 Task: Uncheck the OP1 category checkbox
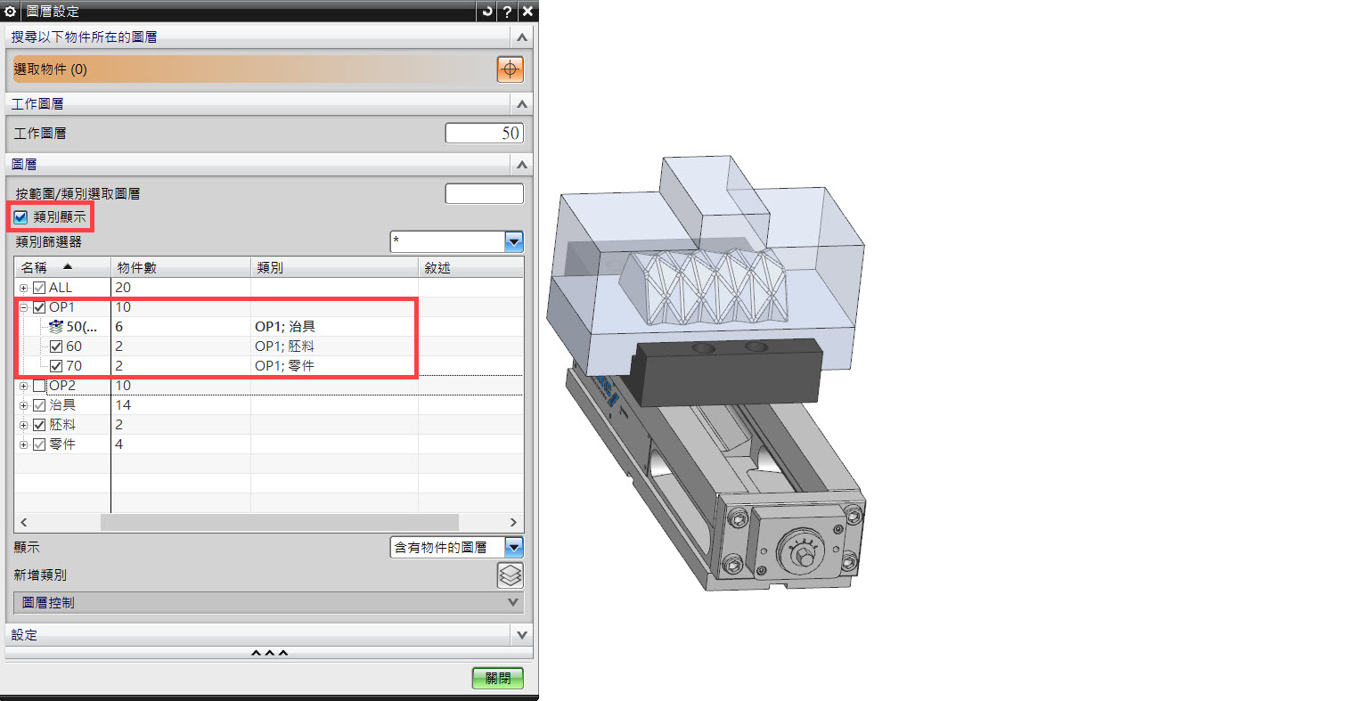coord(39,307)
